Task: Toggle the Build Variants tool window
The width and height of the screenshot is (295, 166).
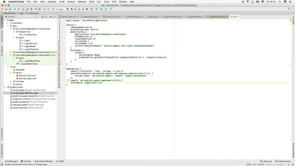Action: 2,151
